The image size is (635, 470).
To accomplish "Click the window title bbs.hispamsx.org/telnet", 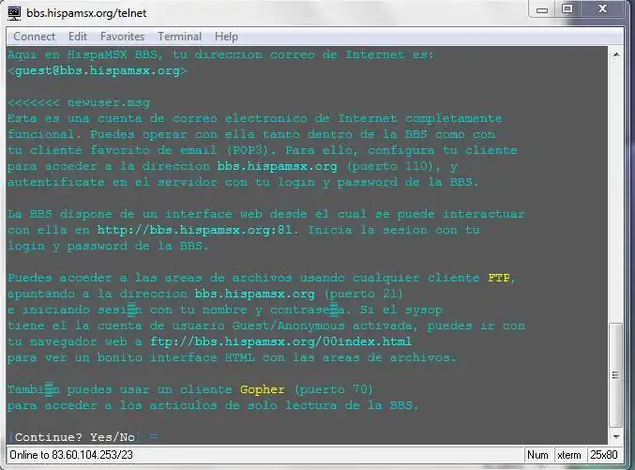I will 86,13.
